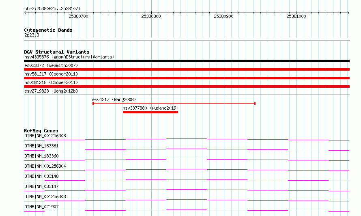The height and width of the screenshot is (216, 361).
Task: Click the esv4217 thin red span line
Action: coord(174,104)
